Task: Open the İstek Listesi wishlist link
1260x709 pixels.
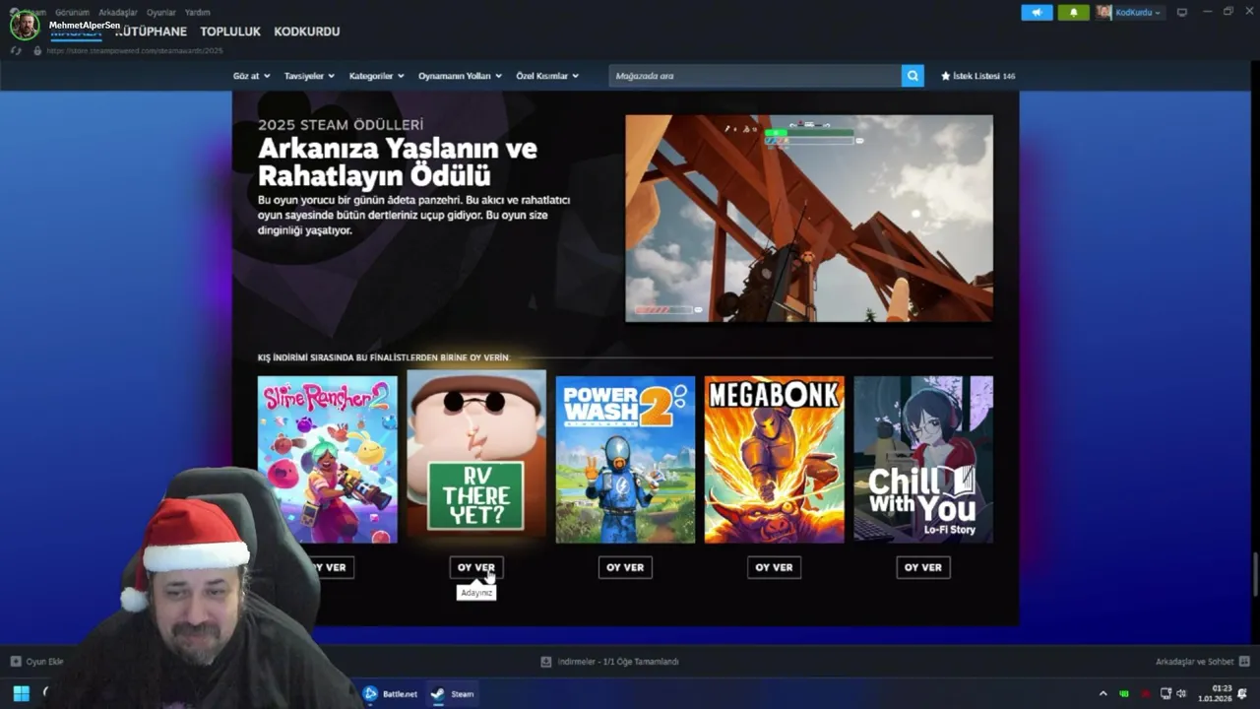Action: click(x=977, y=76)
